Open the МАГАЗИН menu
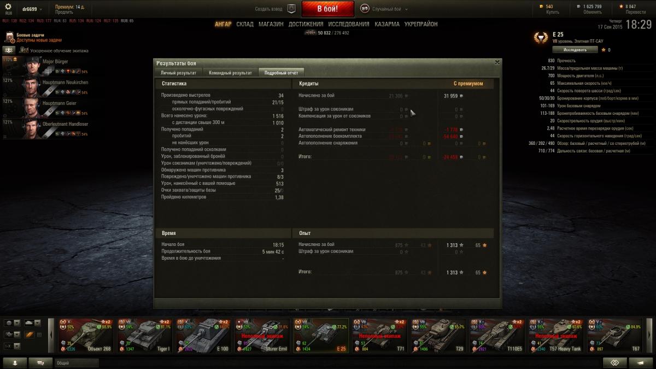The height and width of the screenshot is (369, 656). click(x=271, y=24)
